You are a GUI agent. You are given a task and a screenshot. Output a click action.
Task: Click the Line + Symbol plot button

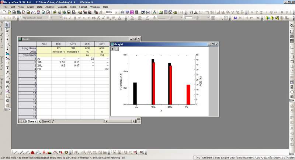tap(27, 152)
